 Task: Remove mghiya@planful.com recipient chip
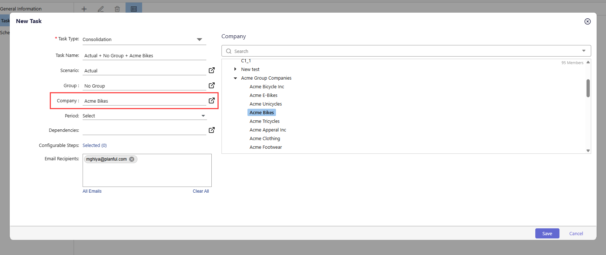(x=132, y=159)
